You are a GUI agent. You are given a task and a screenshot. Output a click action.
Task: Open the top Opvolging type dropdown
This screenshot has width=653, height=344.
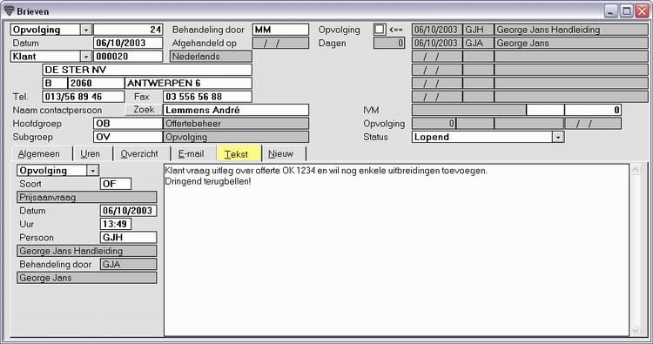pyautogui.click(x=86, y=30)
